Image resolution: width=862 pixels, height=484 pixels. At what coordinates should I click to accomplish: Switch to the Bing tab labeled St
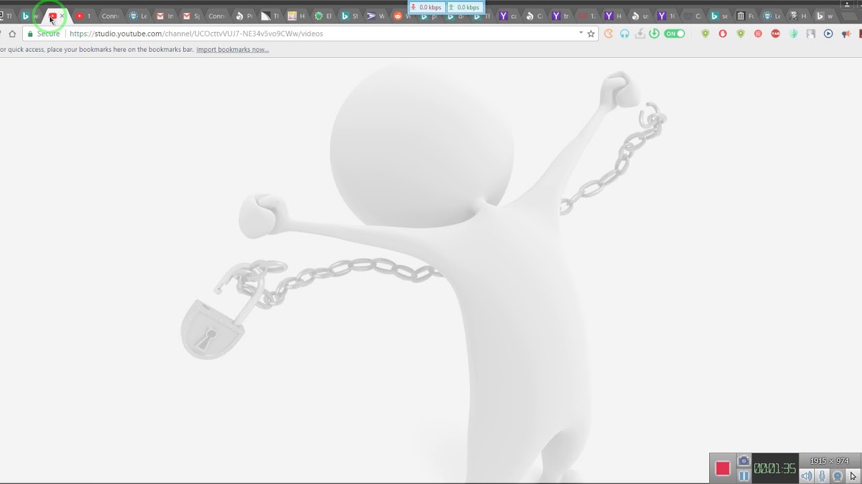pos(349,16)
